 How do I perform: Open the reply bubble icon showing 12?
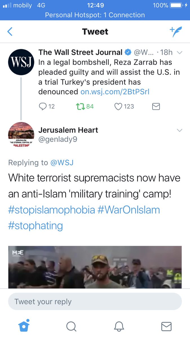47,107
